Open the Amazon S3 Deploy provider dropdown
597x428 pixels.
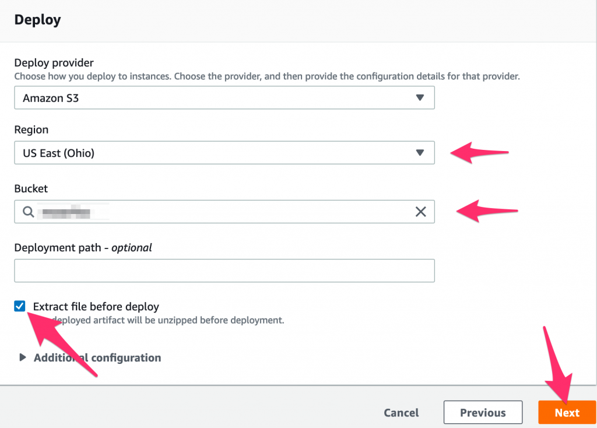pos(224,97)
